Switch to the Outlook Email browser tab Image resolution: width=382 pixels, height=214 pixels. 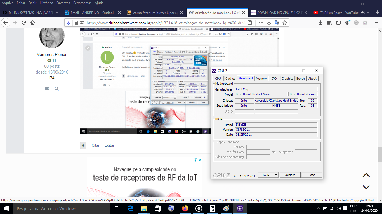click(93, 13)
